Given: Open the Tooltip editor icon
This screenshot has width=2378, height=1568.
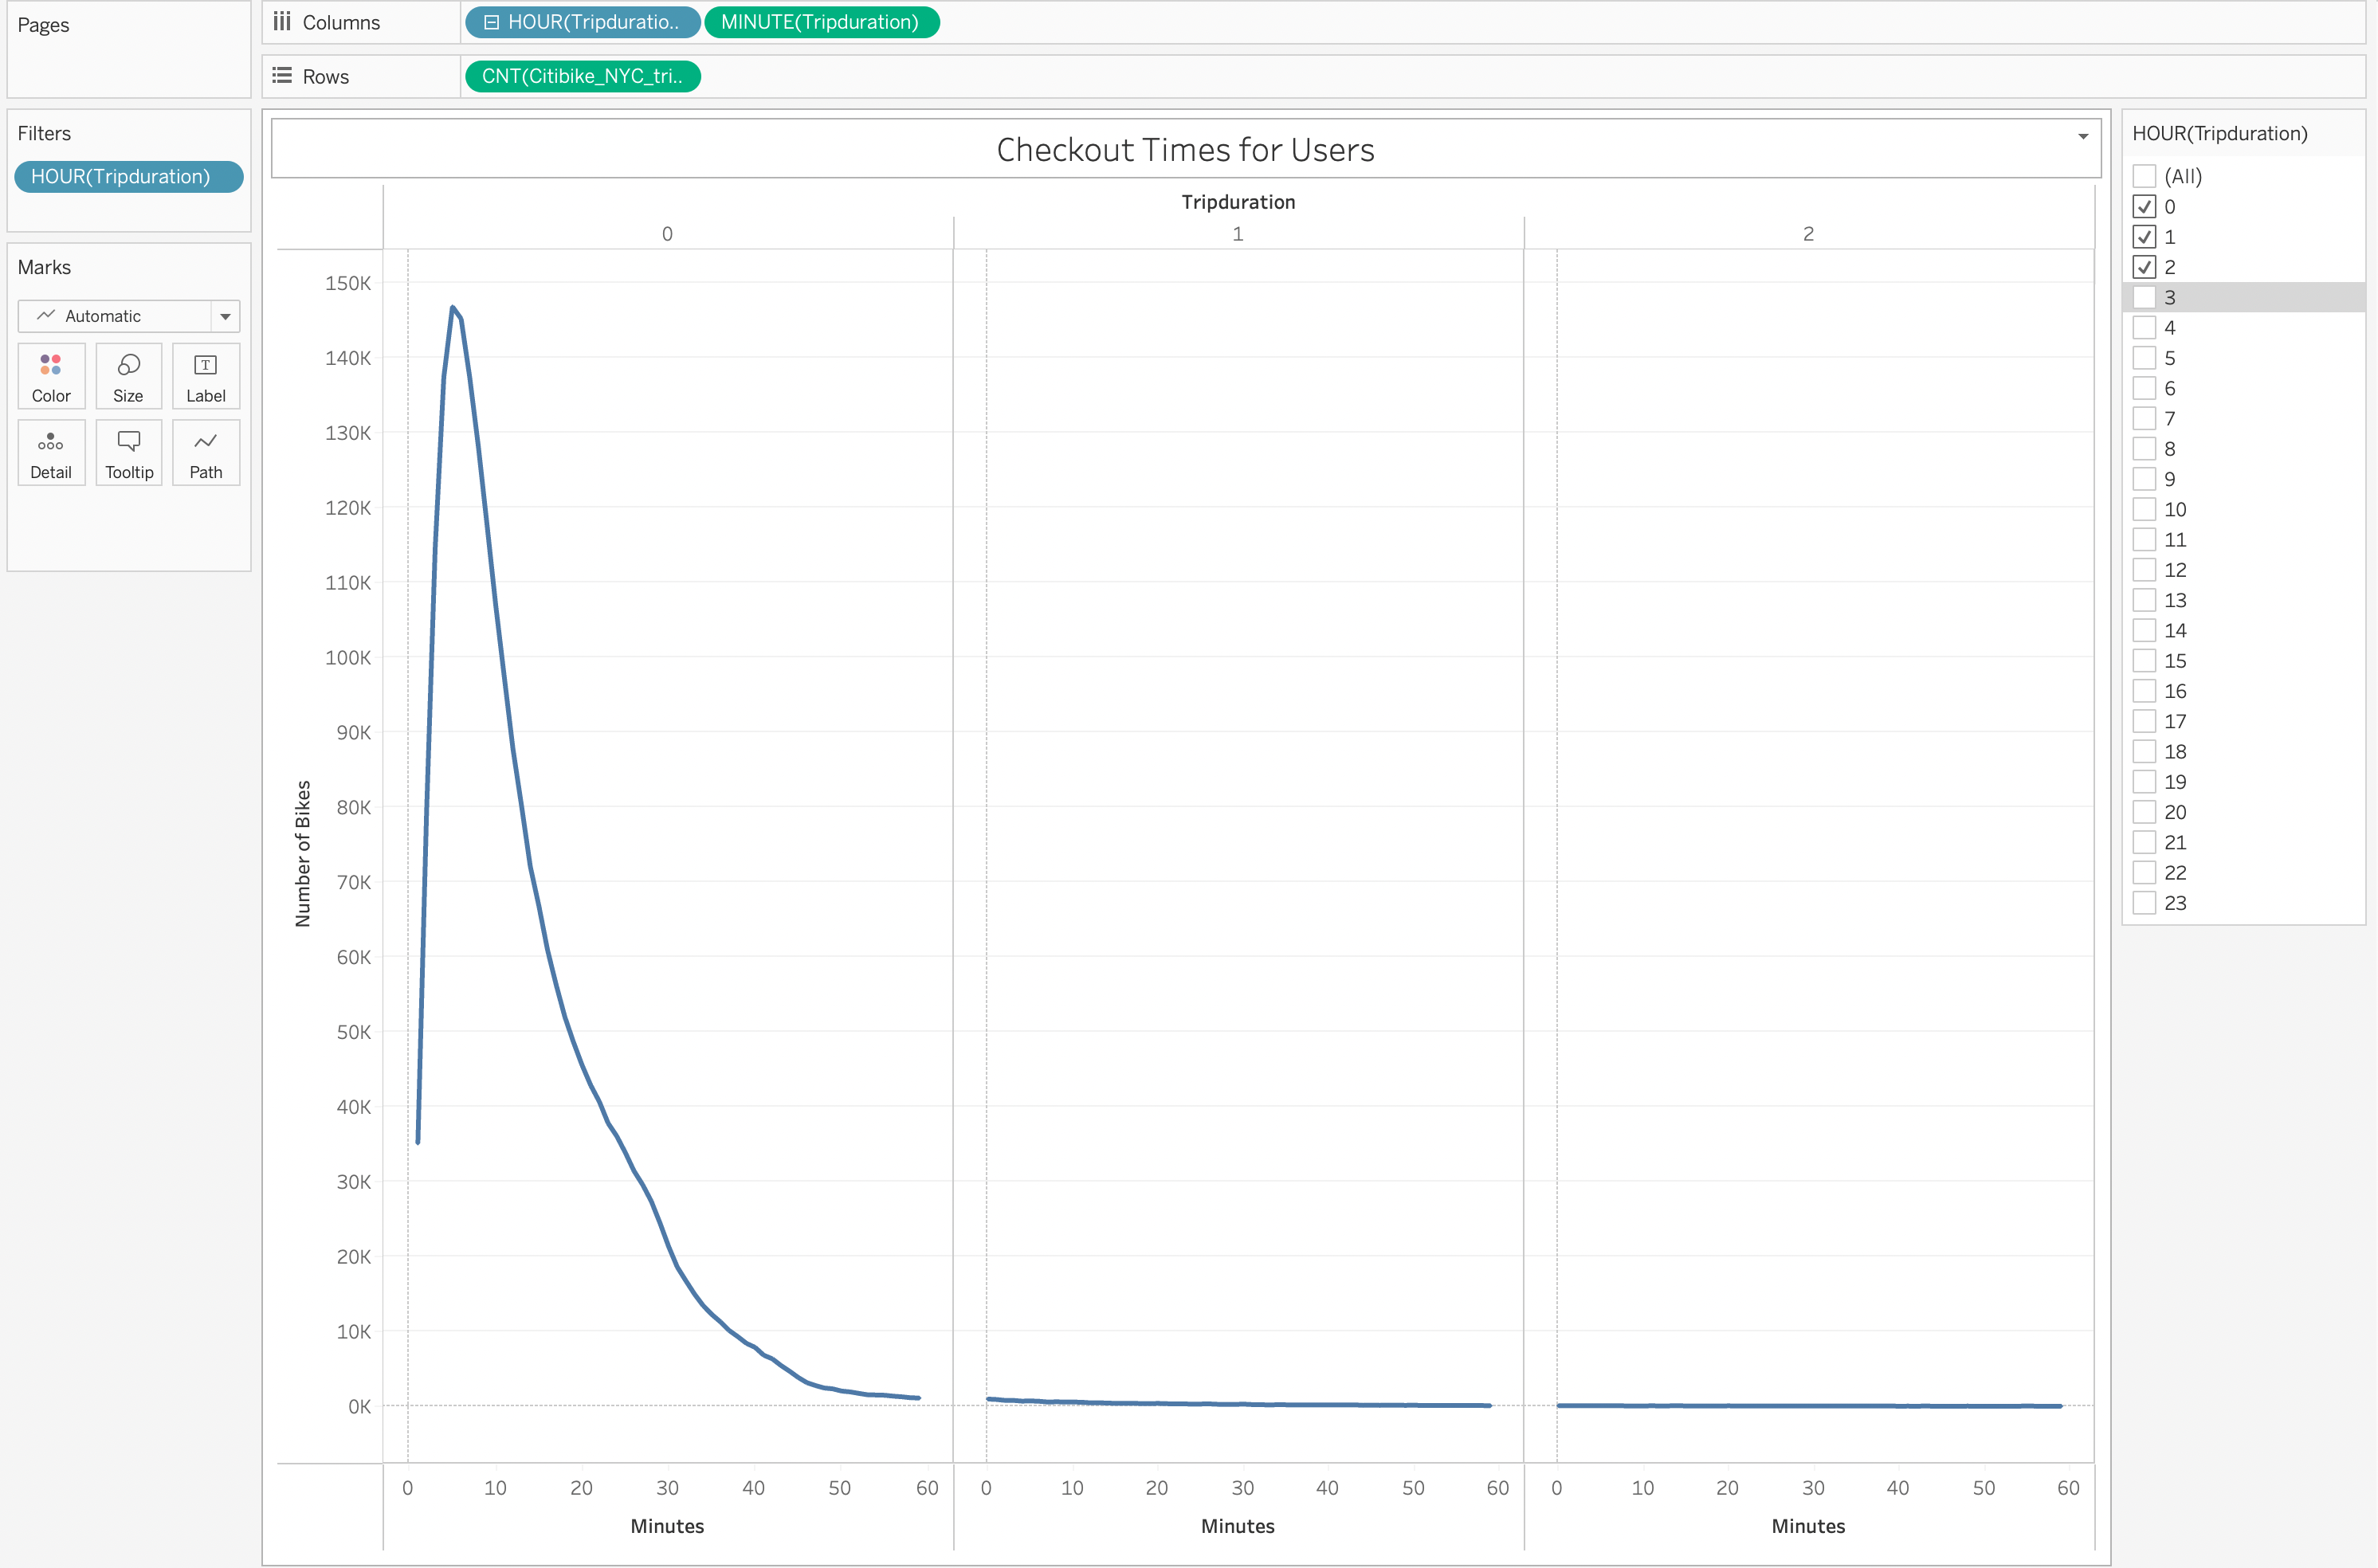Looking at the screenshot, I should coord(128,452).
